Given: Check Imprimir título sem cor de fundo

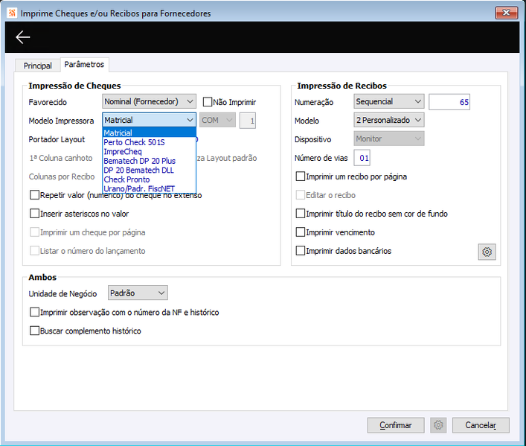Looking at the screenshot, I should coord(301,214).
